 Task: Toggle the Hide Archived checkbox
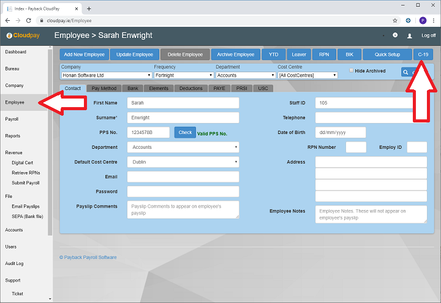point(351,70)
